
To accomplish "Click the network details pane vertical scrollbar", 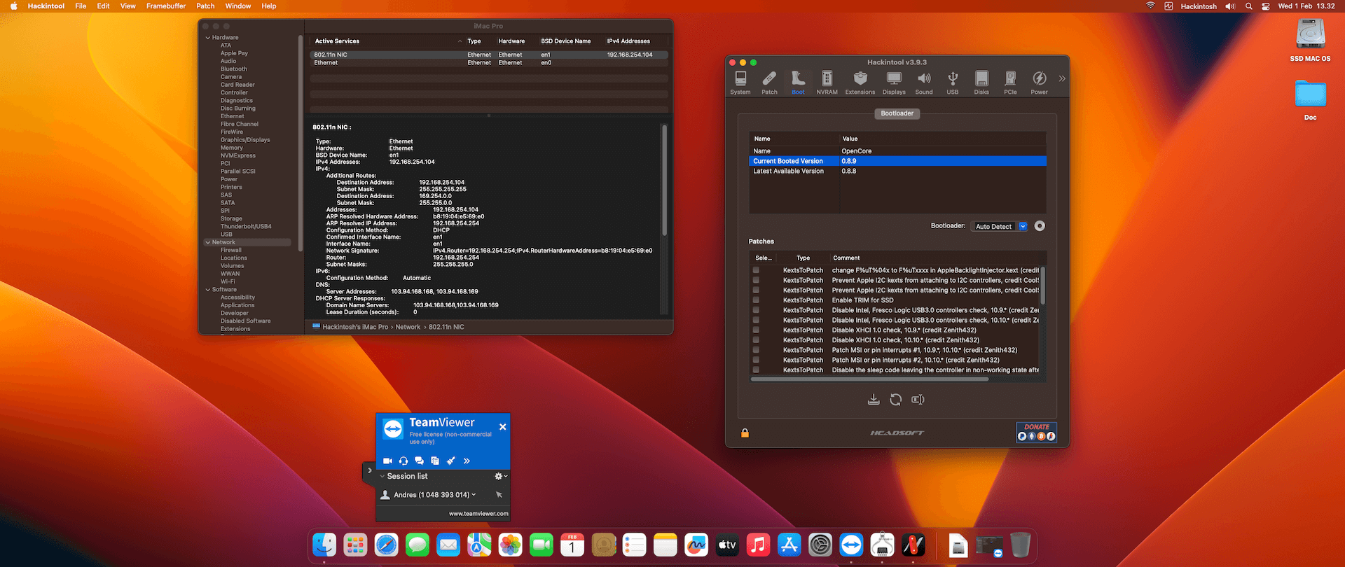I will pos(664,179).
